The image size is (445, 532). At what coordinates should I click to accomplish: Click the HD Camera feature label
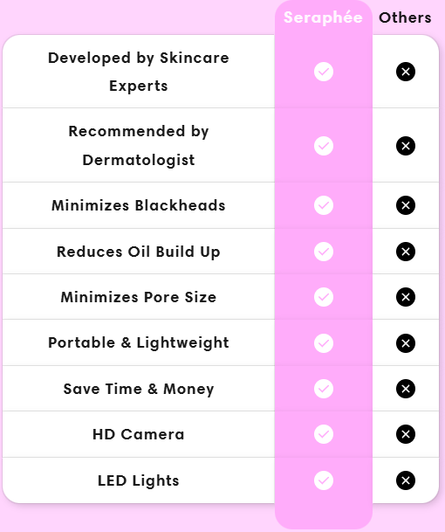pos(138,434)
